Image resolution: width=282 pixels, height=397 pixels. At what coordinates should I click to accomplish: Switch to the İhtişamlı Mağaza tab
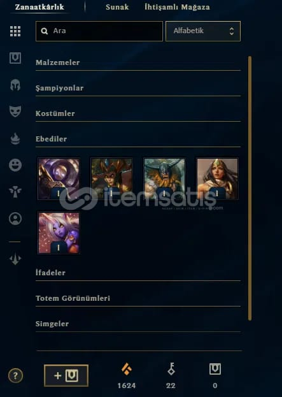[x=177, y=7]
